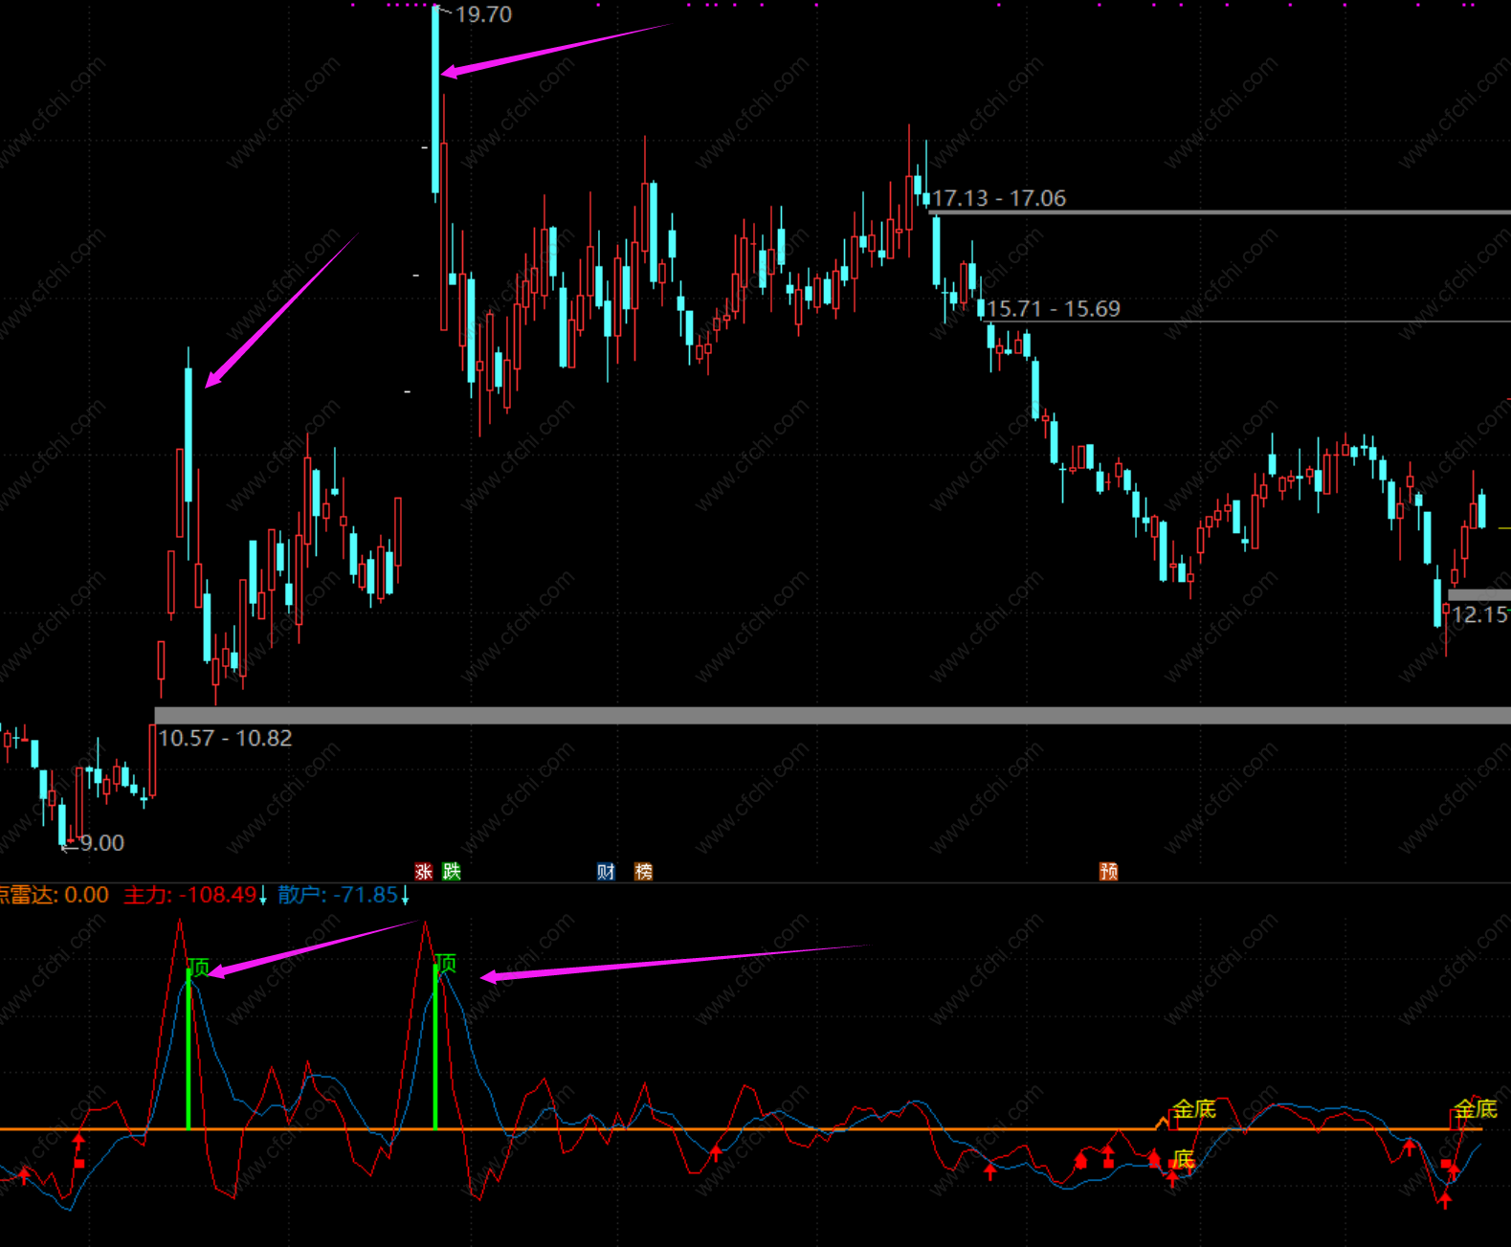Image resolution: width=1511 pixels, height=1247 pixels.
Task: Click the gray 17.13-17.06 gap line
Action: (1219, 212)
